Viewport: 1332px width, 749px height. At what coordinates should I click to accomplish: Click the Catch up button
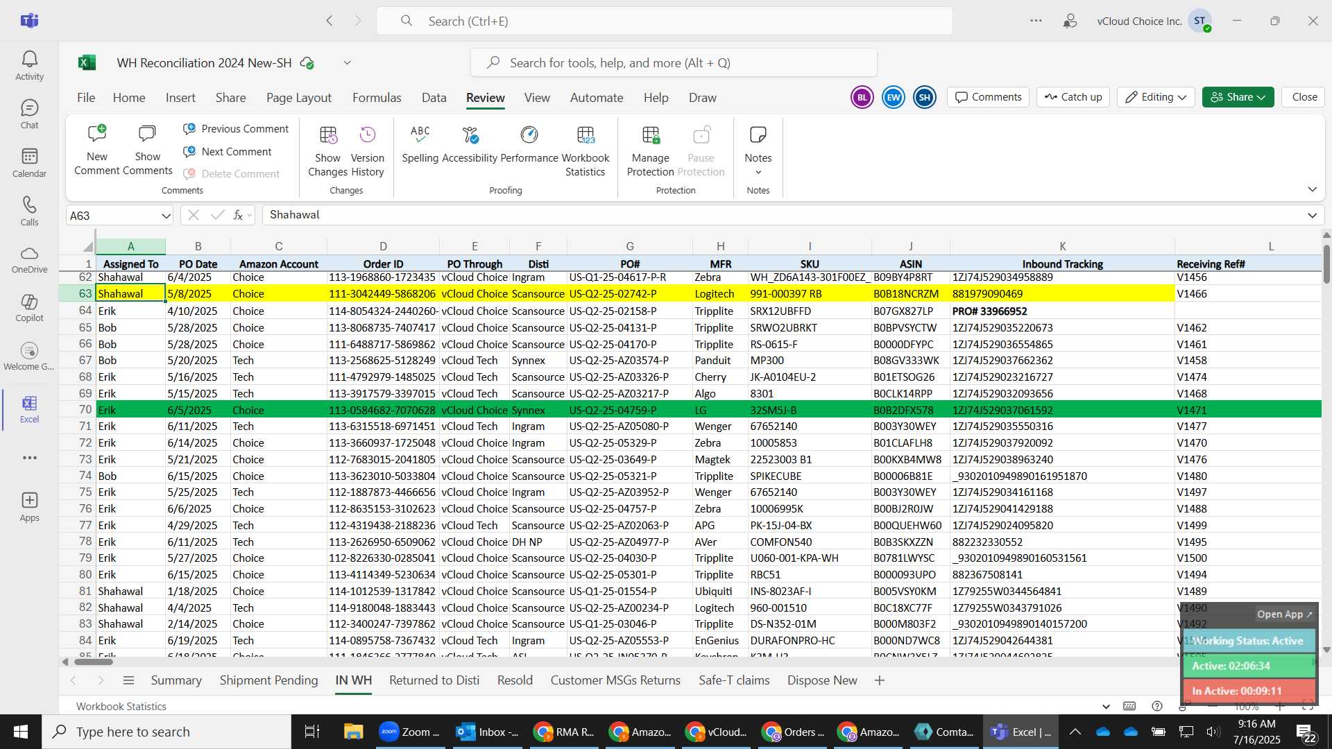pyautogui.click(x=1073, y=97)
